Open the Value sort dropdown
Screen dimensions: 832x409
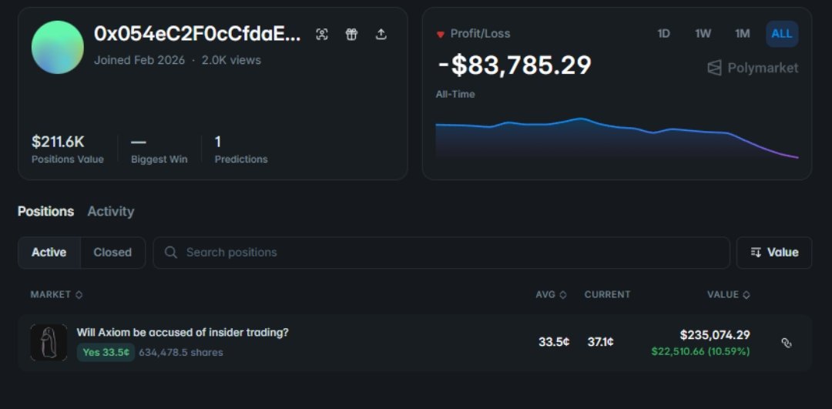[774, 253]
